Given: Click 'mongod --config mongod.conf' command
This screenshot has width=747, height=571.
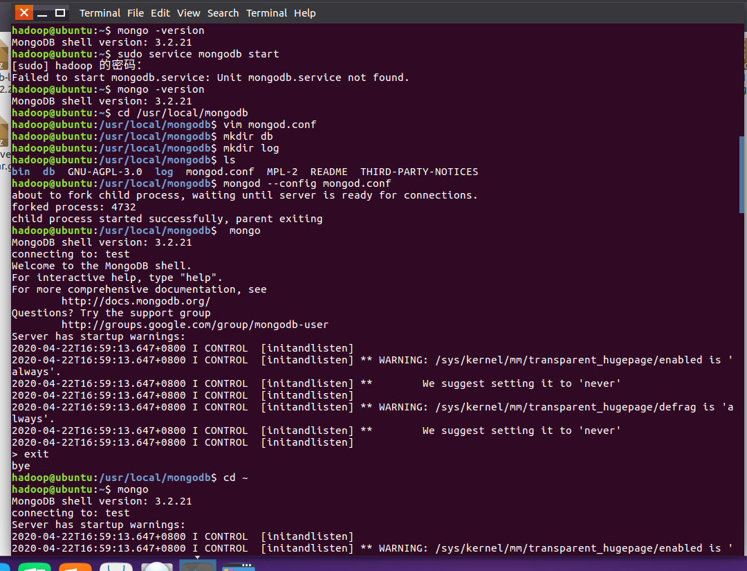Looking at the screenshot, I should [307, 183].
